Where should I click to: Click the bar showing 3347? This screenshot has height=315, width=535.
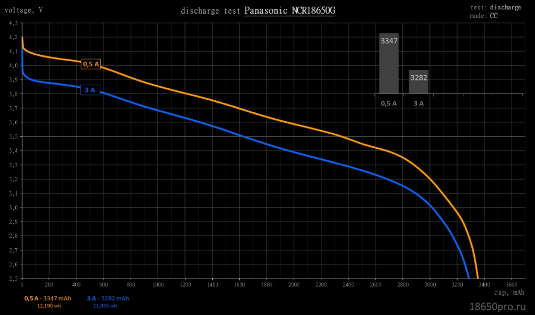tap(389, 63)
